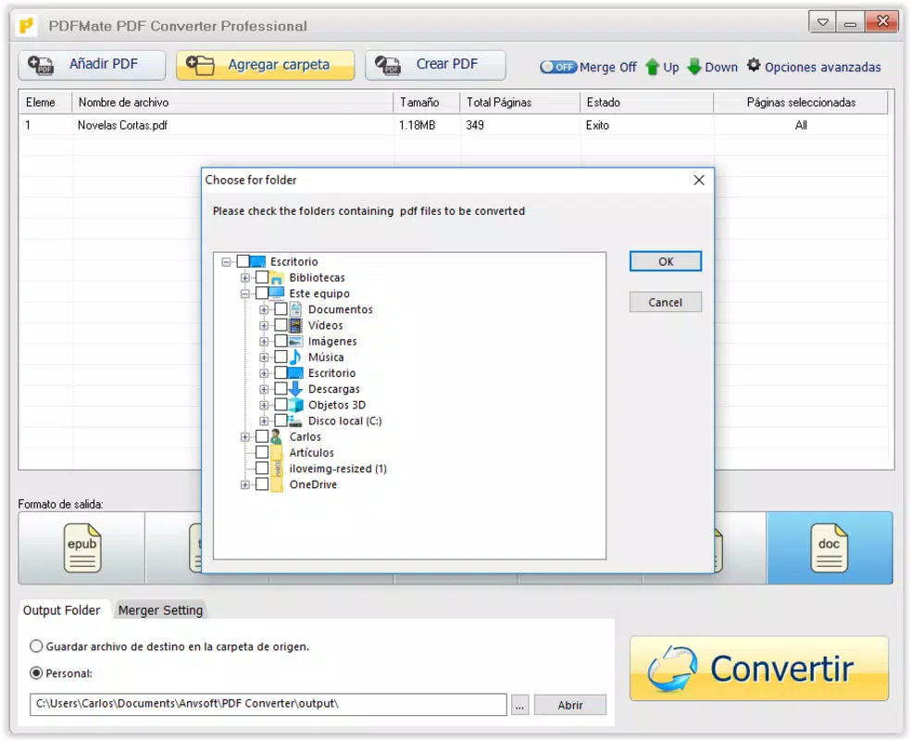Viewport: 911px width, 741px height.
Task: Click the Vídeos film icon
Action: (x=295, y=325)
